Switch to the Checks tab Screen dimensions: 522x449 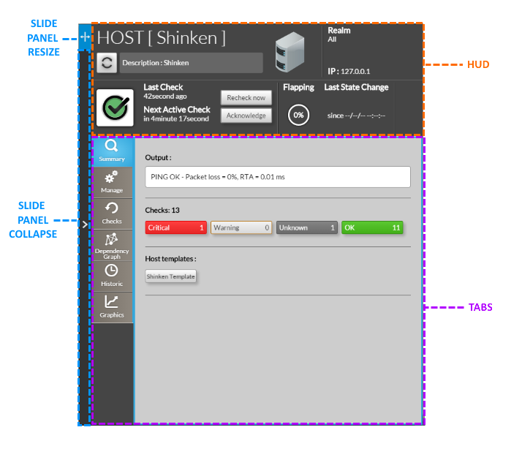click(112, 213)
